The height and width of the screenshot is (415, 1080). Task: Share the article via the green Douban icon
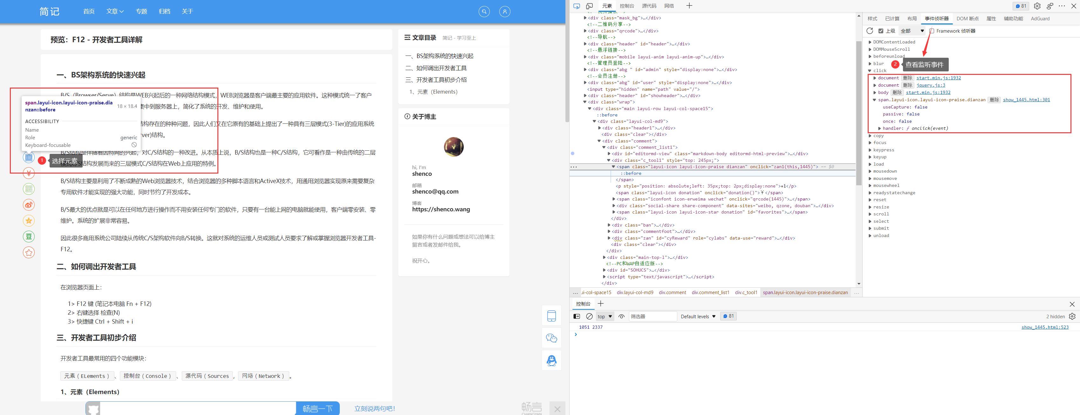[x=29, y=237]
